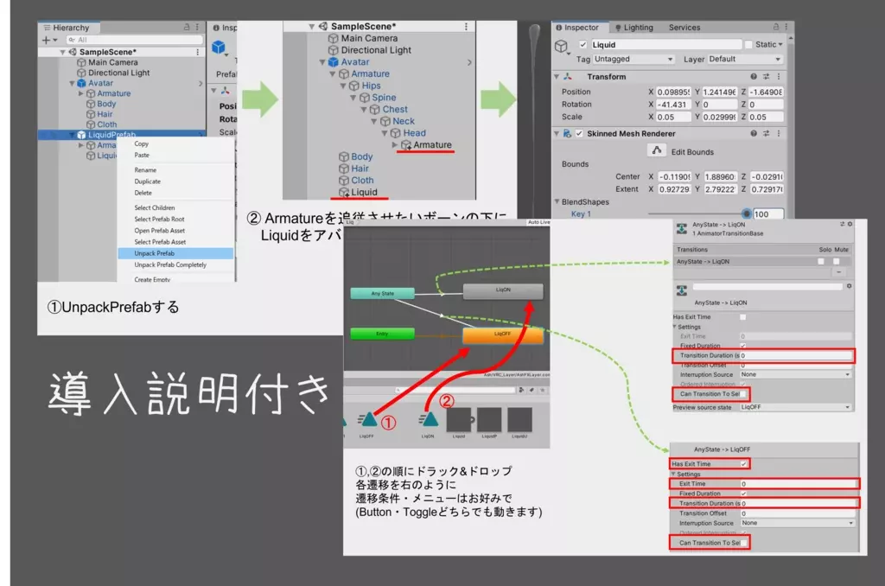
Task: Select the Spine row in the hierarchy
Action: 379,98
